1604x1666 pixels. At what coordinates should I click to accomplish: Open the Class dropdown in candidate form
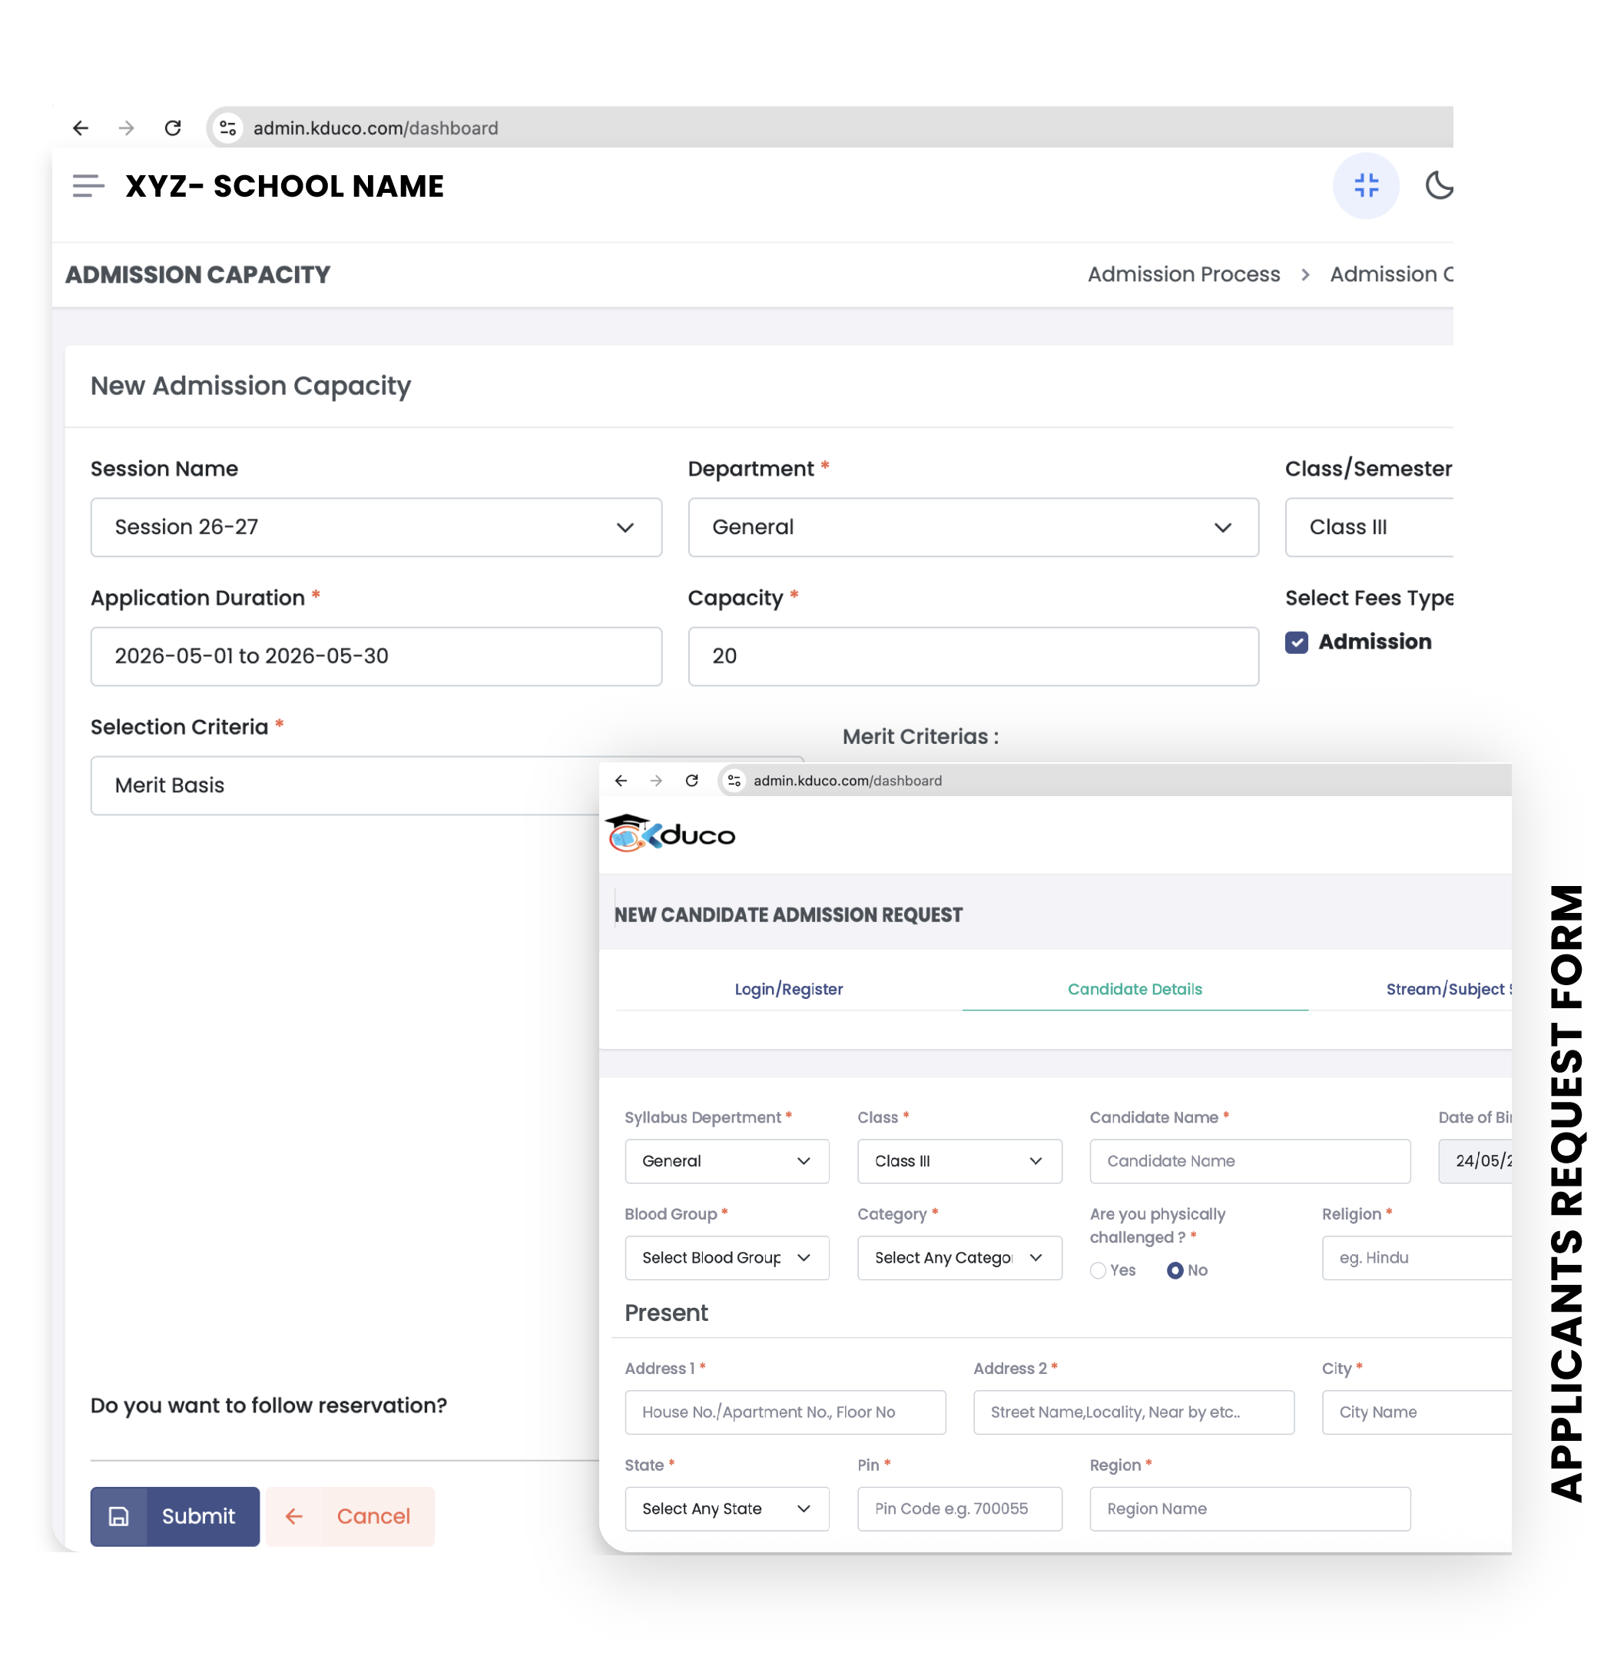[959, 1161]
